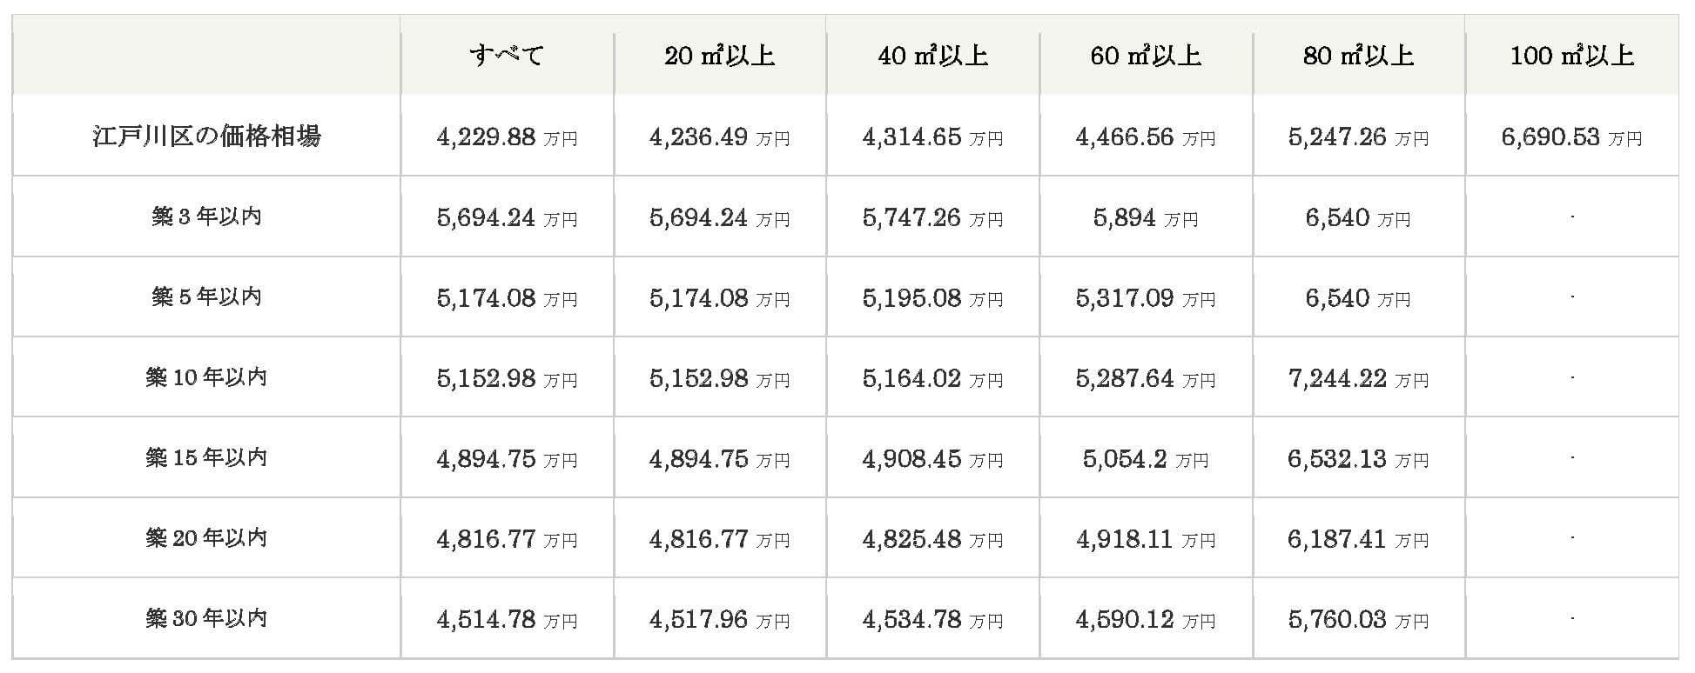Click the 築10年以内 row label

206,377
